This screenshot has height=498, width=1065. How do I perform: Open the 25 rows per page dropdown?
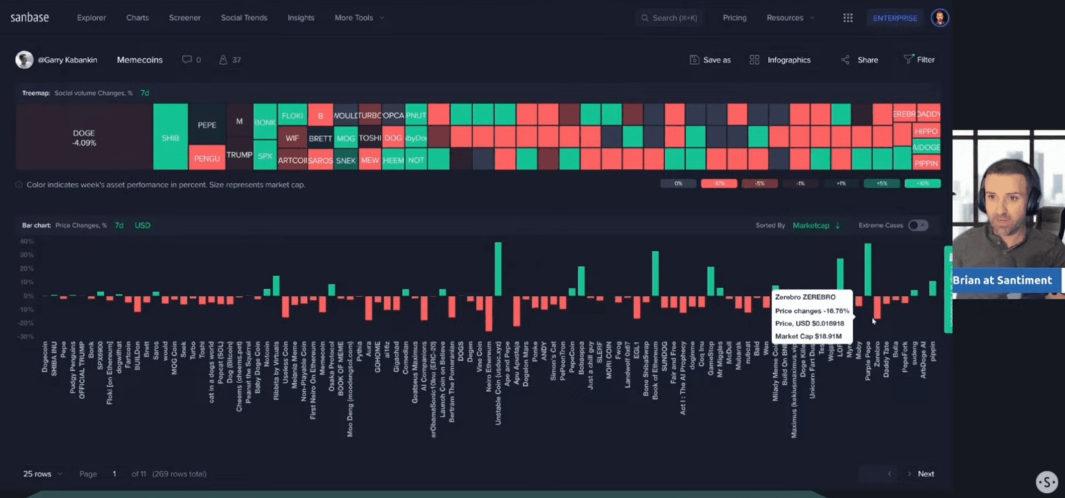coord(42,474)
